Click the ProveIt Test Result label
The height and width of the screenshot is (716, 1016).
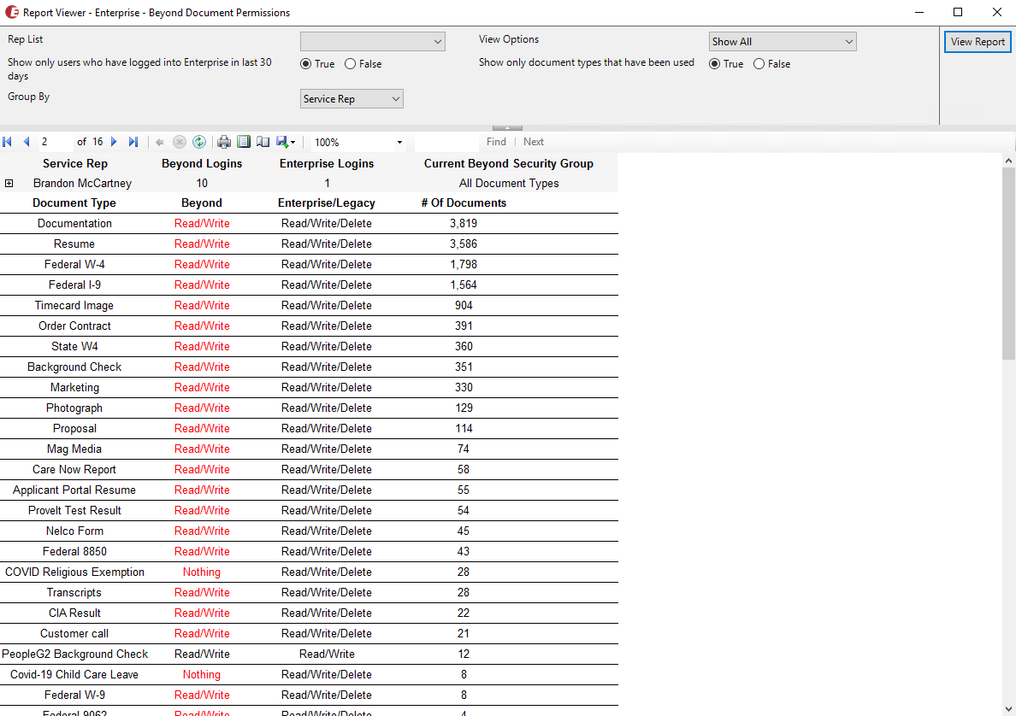pos(74,510)
